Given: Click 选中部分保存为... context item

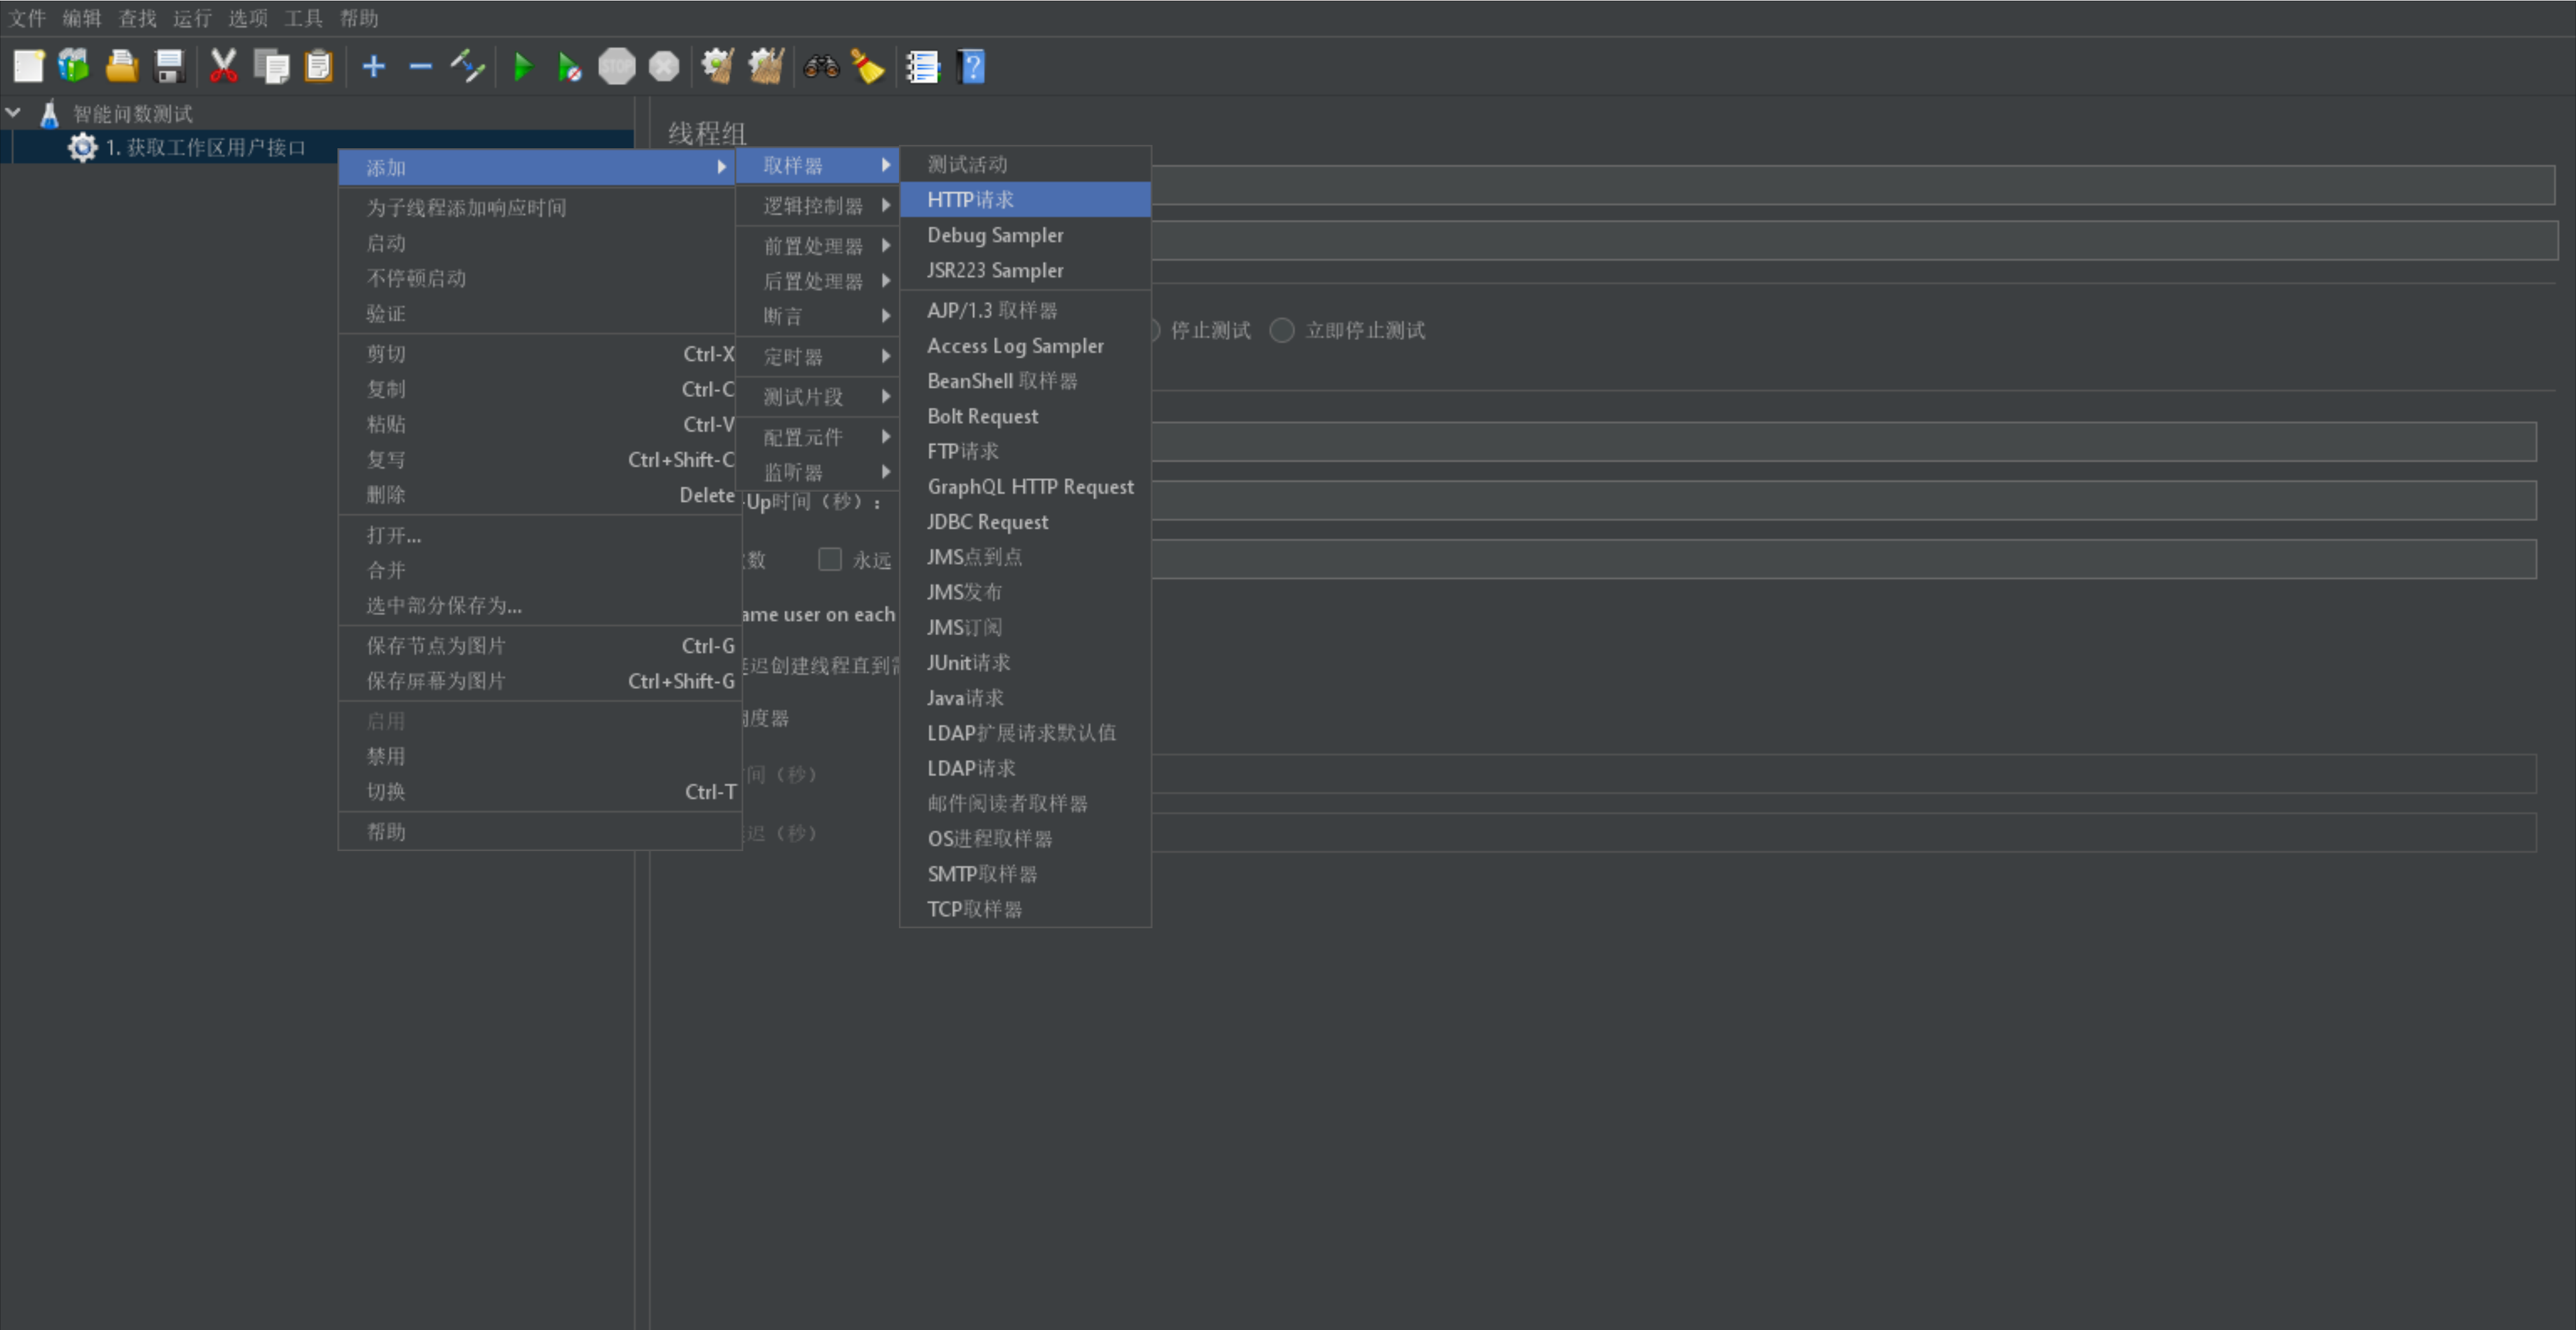Looking at the screenshot, I should tap(539, 605).
